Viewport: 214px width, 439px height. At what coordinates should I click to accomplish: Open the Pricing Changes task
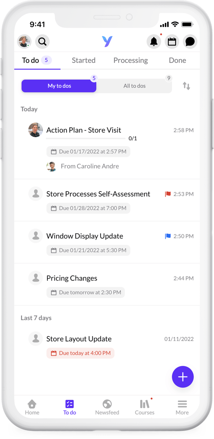pos(72,278)
